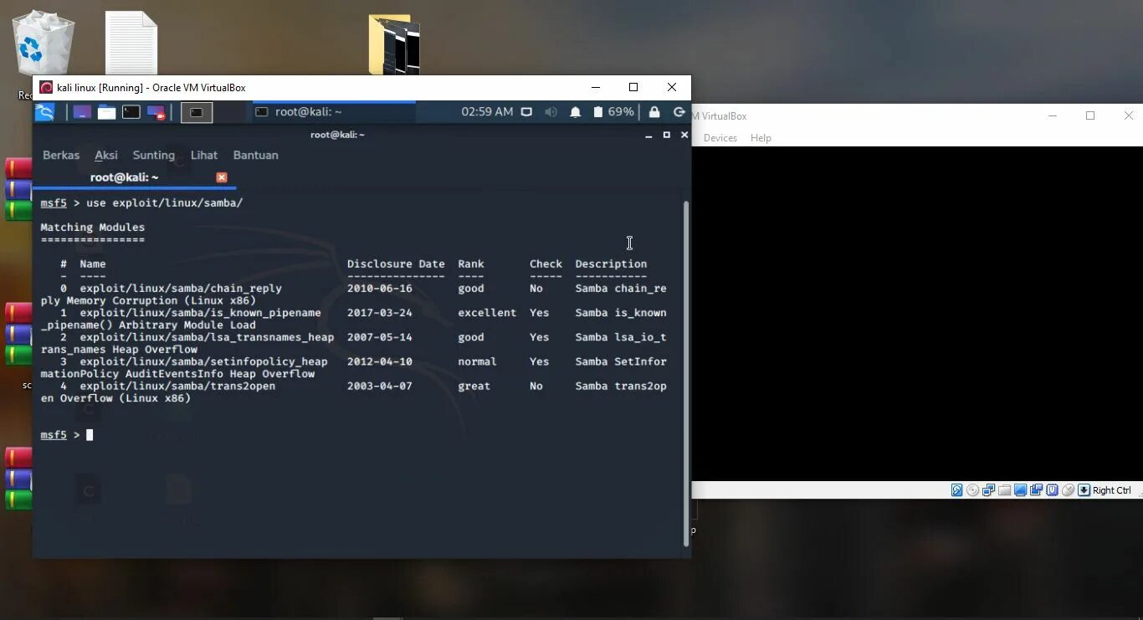Click the log out icon in Kali panel

coord(679,112)
